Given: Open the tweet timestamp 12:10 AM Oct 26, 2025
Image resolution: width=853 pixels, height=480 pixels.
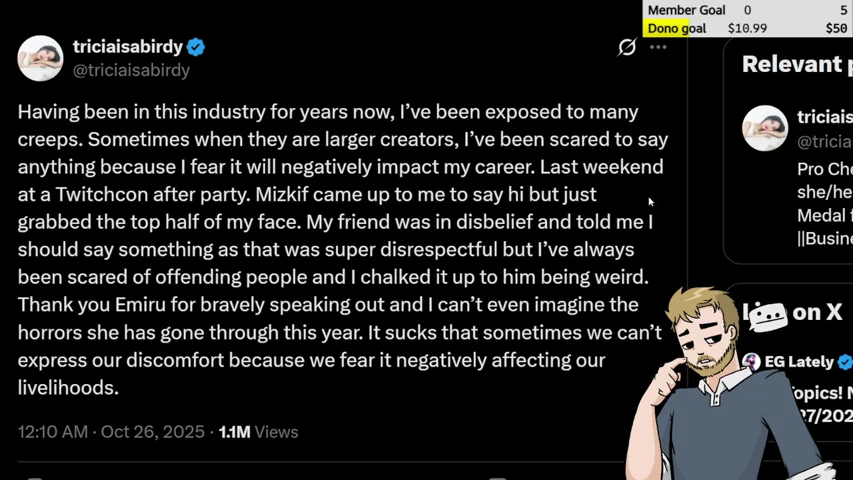Looking at the screenshot, I should coord(111,432).
